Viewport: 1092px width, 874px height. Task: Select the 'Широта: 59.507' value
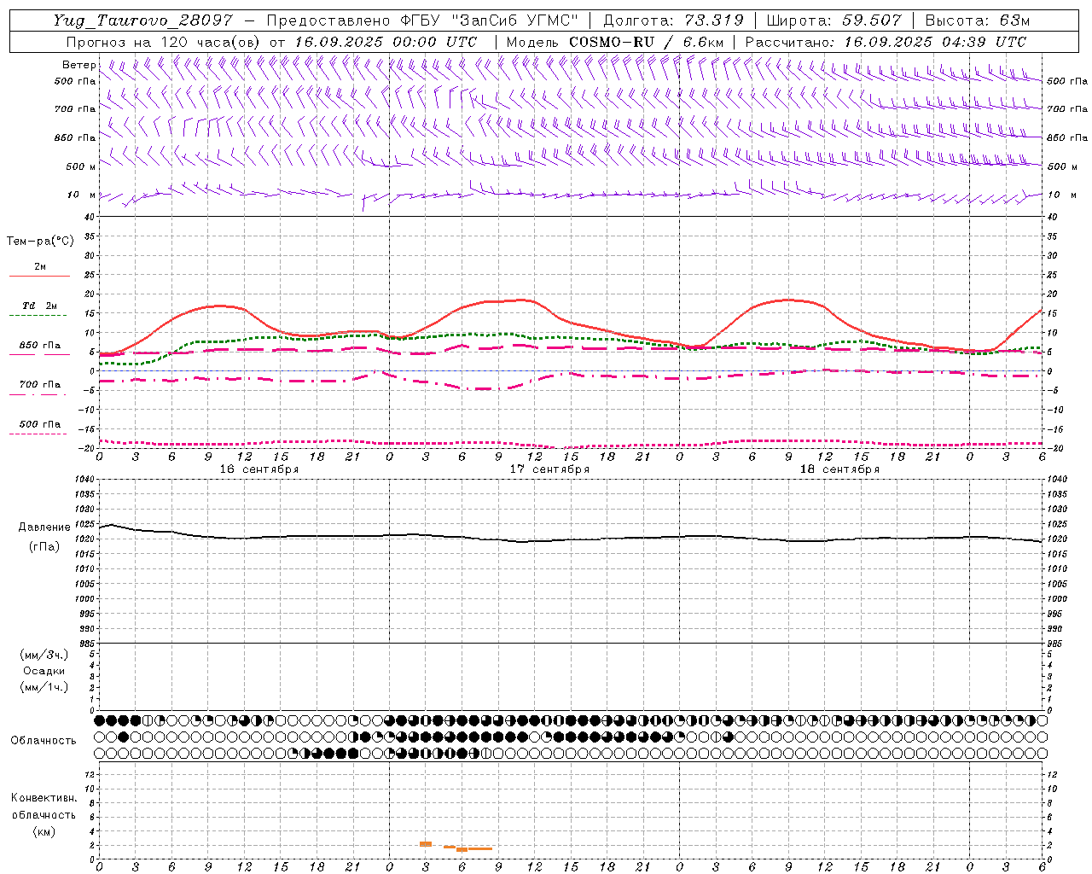834,20
